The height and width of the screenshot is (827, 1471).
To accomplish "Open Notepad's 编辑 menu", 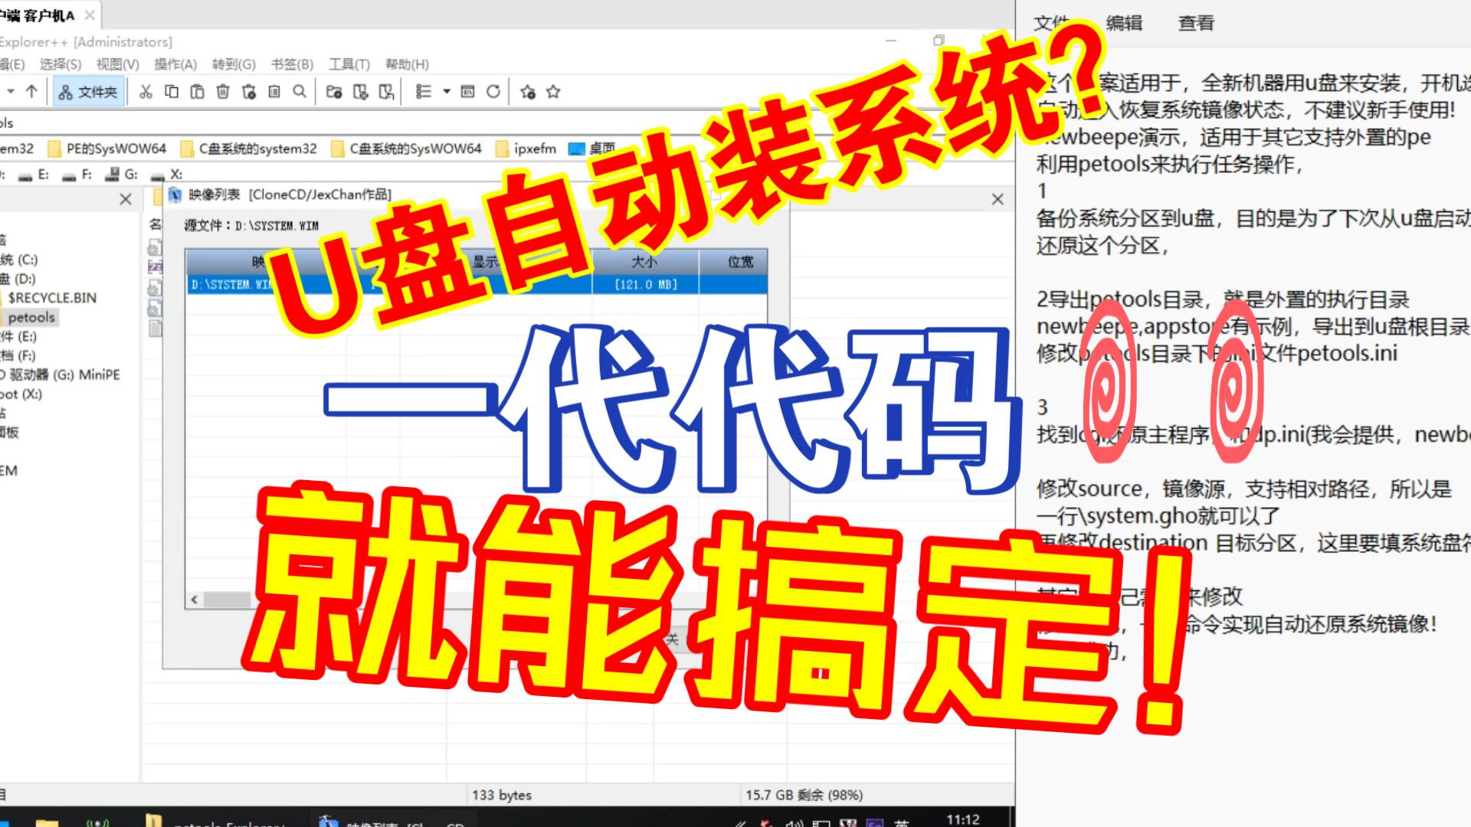I will pos(1124,23).
